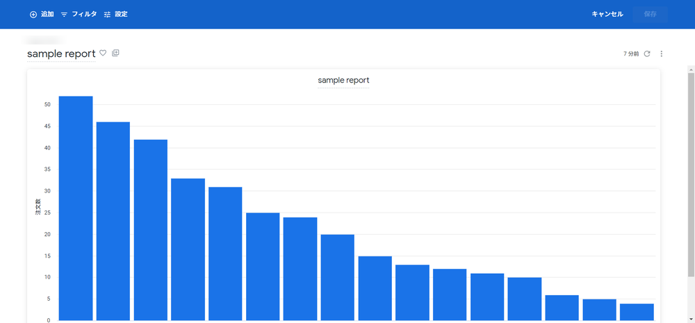Click the 7 分前 last-updated text
Image resolution: width=695 pixels, height=323 pixels.
point(631,53)
